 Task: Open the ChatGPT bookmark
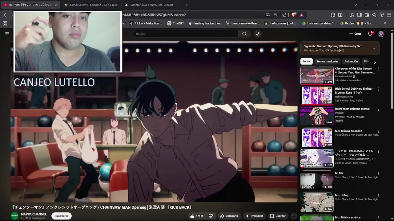176,23
